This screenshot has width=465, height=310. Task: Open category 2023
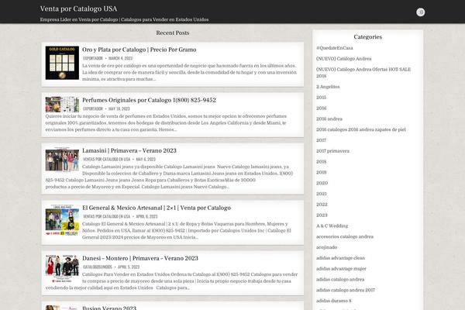pyautogui.click(x=322, y=215)
